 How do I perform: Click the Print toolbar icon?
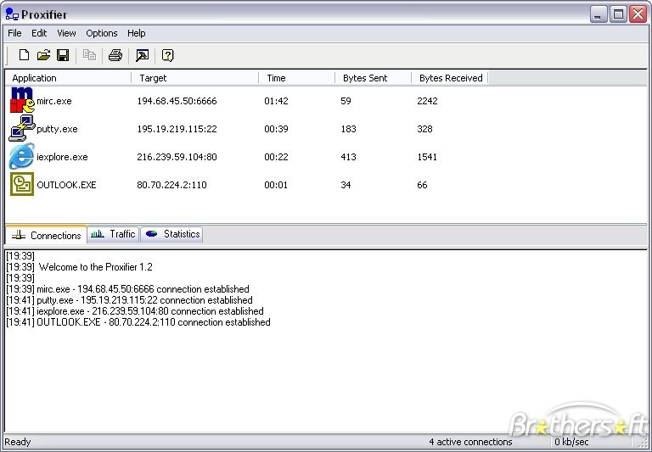point(115,55)
